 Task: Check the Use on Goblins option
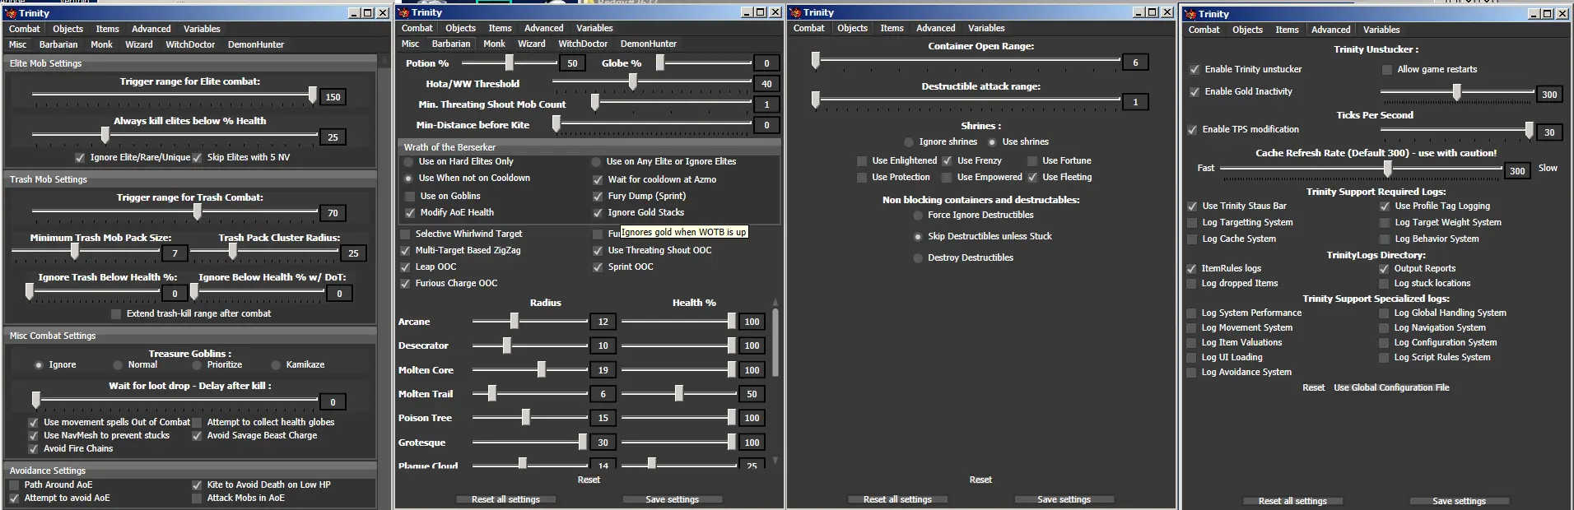point(410,196)
